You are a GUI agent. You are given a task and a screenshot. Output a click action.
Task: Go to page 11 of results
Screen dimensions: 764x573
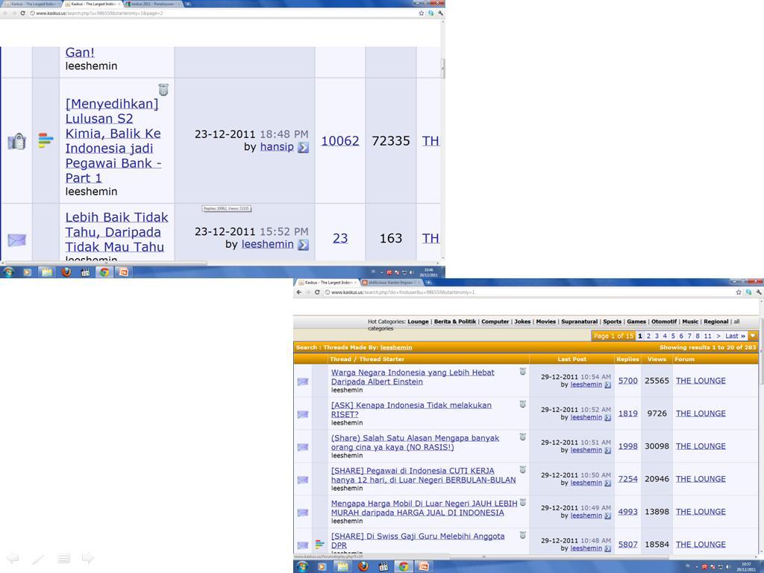pyautogui.click(x=707, y=336)
